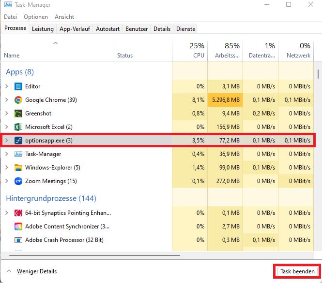Click Windows-Explorer memory 99,0 MB

point(230,168)
